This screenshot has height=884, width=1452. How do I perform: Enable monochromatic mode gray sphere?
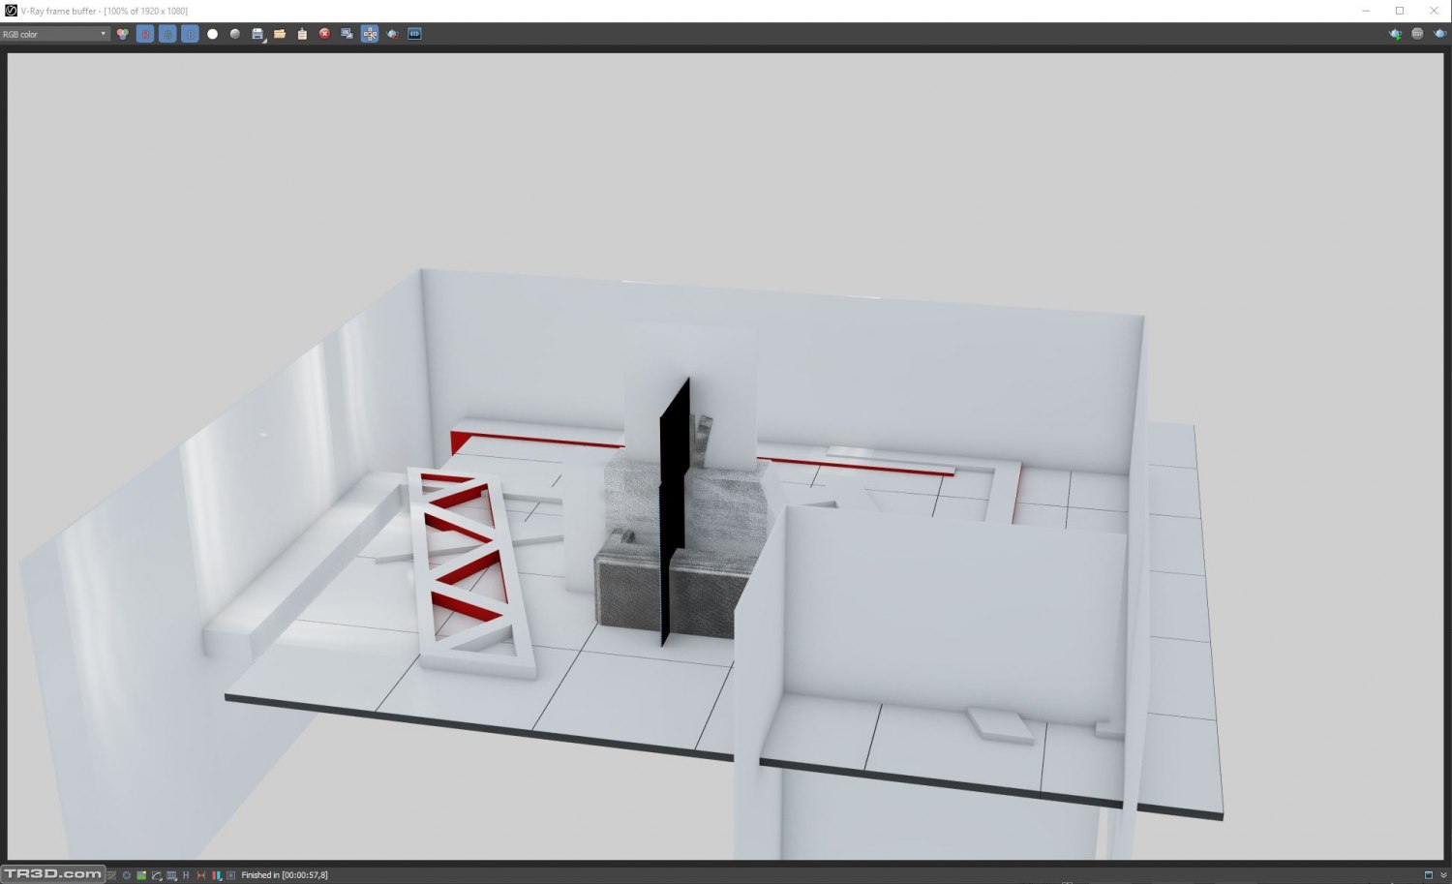click(235, 34)
